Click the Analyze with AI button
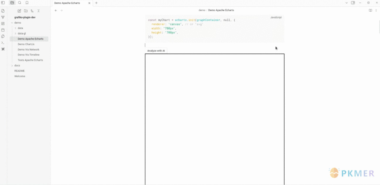Screen dimensions: 380x185 tap(156, 51)
